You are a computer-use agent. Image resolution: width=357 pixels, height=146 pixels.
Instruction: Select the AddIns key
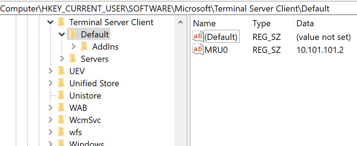point(106,47)
